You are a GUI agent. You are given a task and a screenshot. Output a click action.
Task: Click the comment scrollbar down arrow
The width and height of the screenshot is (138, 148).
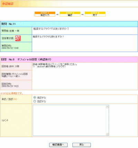[107, 134]
